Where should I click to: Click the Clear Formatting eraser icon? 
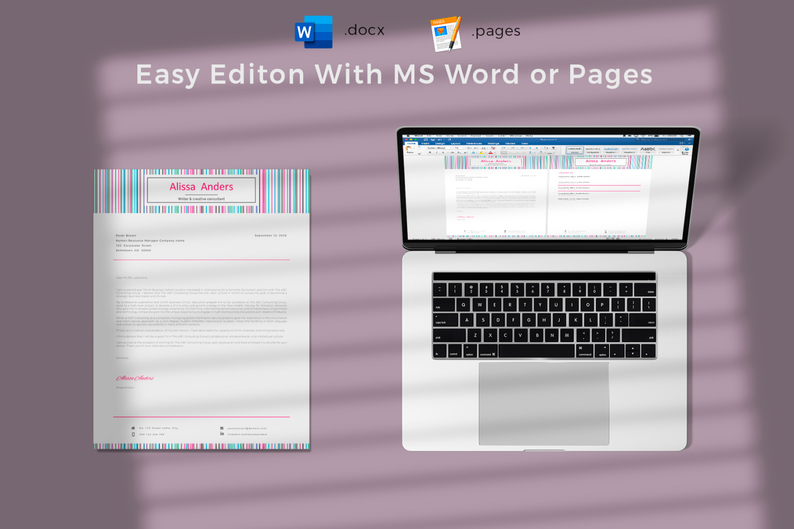click(x=493, y=148)
